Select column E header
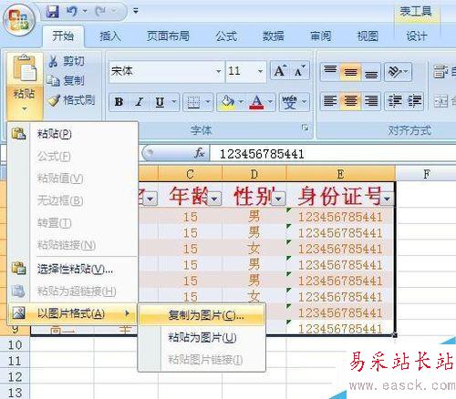 pos(340,174)
